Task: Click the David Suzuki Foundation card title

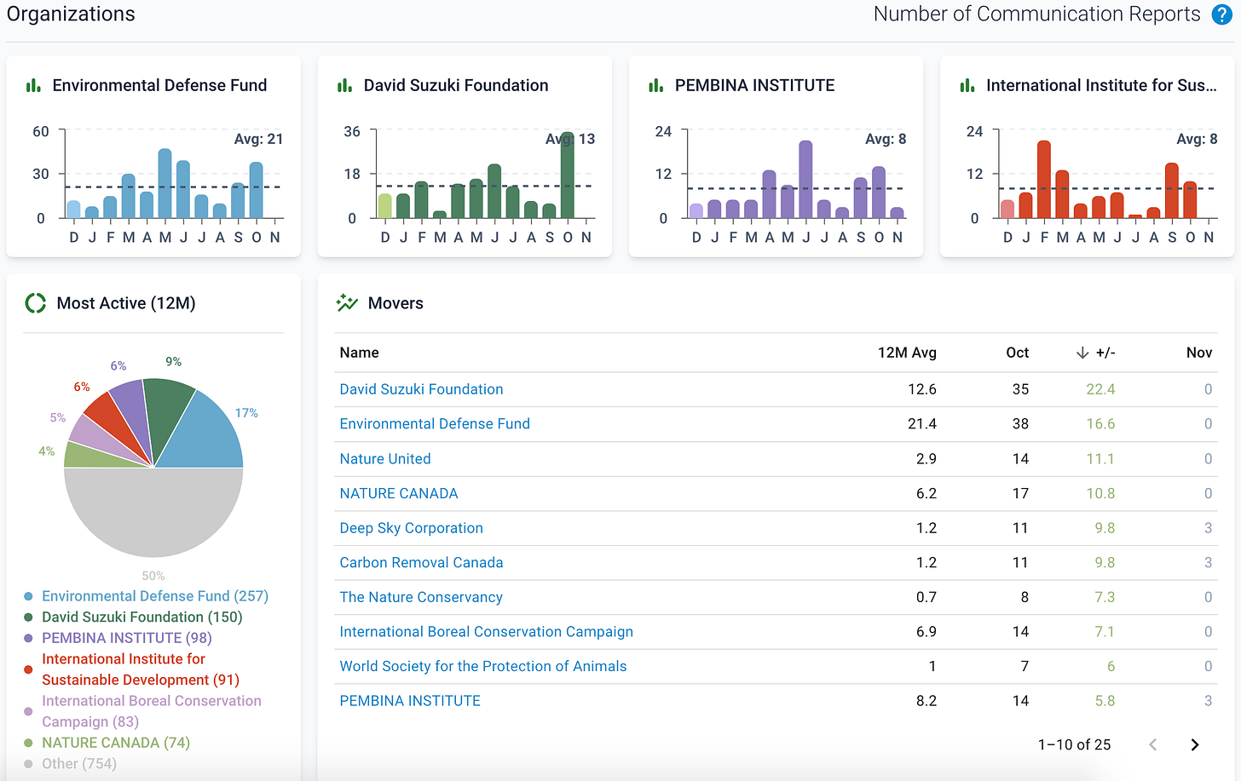Action: click(456, 85)
